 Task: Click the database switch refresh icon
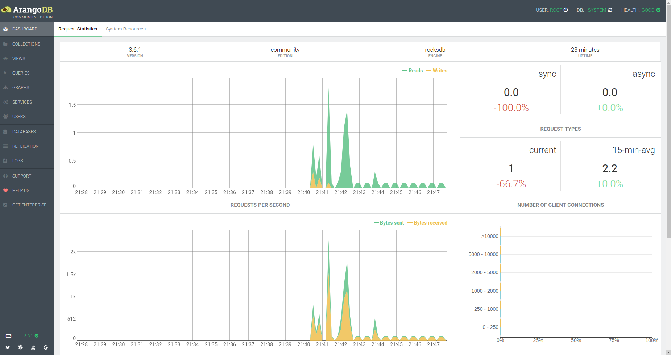[x=610, y=10]
